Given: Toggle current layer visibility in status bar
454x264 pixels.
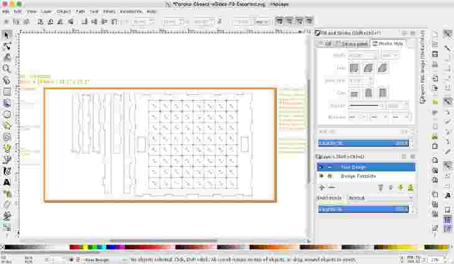Looking at the screenshot, I should click(72, 260).
